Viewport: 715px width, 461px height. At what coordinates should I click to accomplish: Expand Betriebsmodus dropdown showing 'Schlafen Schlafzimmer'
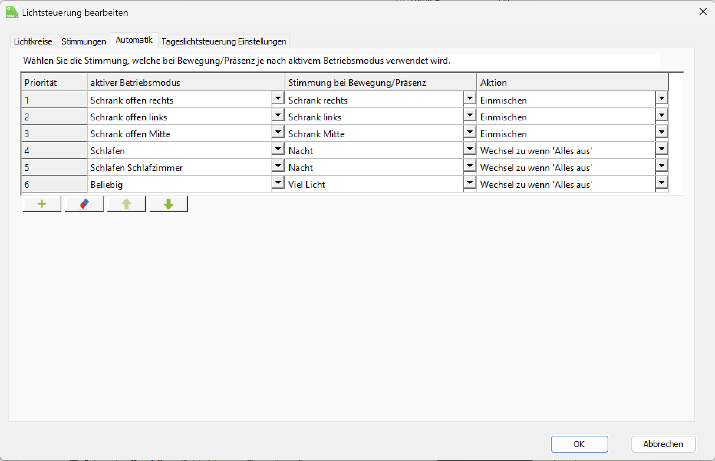click(278, 166)
